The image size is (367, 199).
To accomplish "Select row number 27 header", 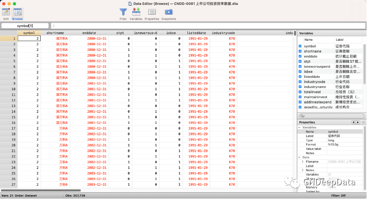I will [9, 185].
